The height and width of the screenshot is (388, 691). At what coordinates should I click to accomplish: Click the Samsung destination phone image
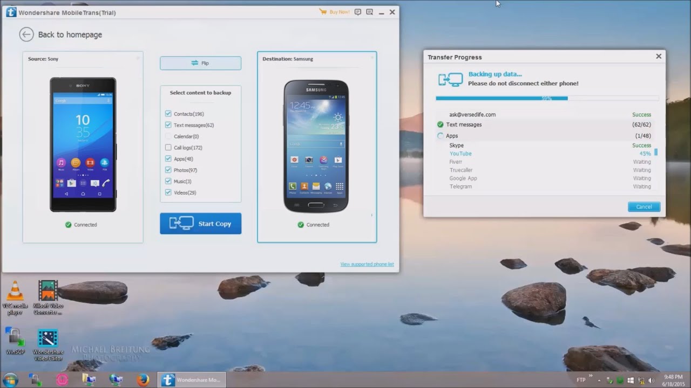click(316, 146)
